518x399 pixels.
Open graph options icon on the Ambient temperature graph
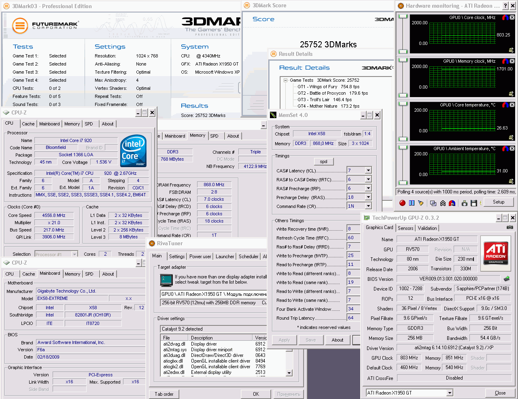[512, 181]
